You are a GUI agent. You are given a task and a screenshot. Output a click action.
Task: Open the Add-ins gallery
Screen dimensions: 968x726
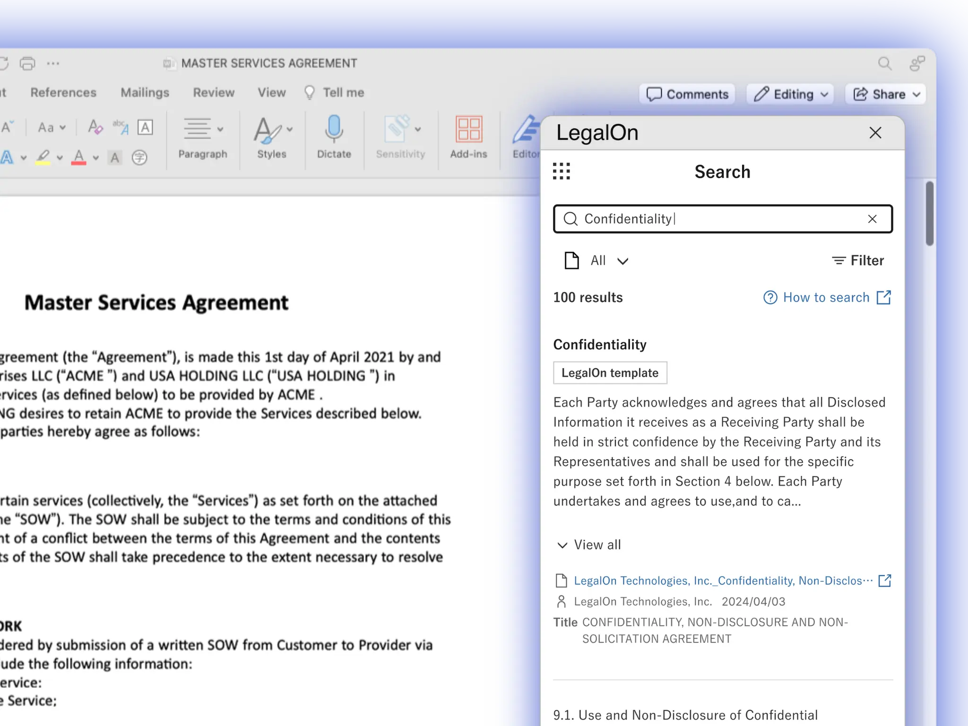[468, 137]
